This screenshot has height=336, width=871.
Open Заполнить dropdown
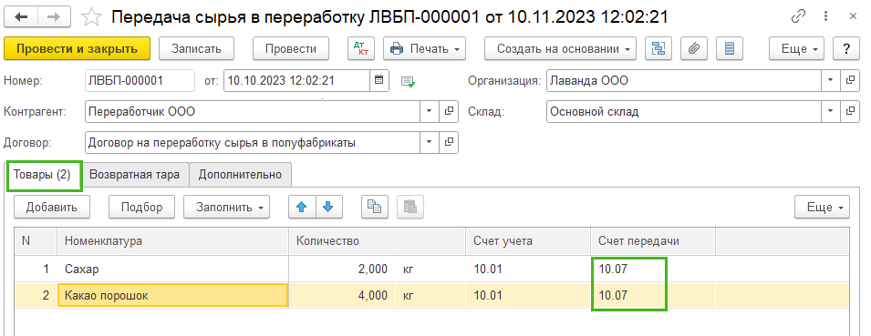point(226,208)
